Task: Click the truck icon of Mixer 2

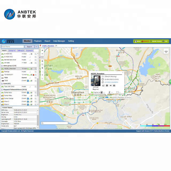Action: pyautogui.click(x=2, y=102)
